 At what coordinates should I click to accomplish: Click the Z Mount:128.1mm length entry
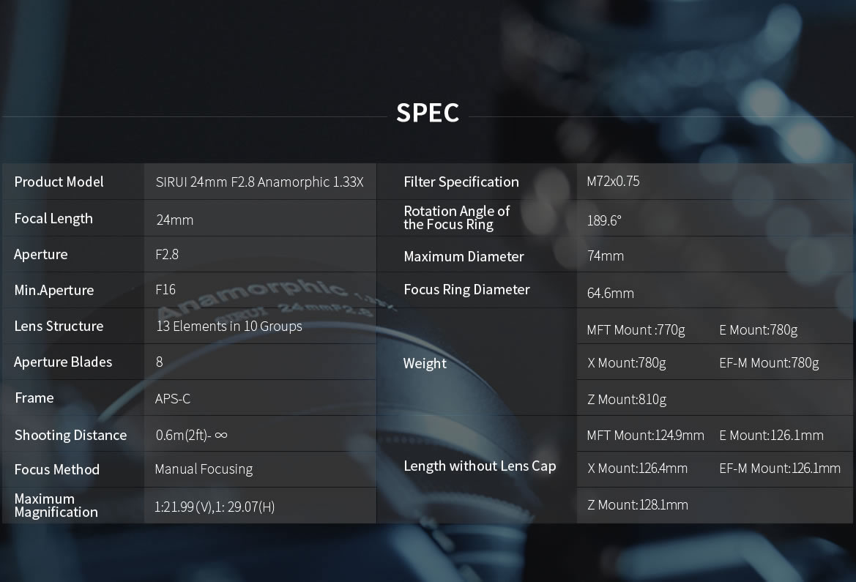pos(638,504)
